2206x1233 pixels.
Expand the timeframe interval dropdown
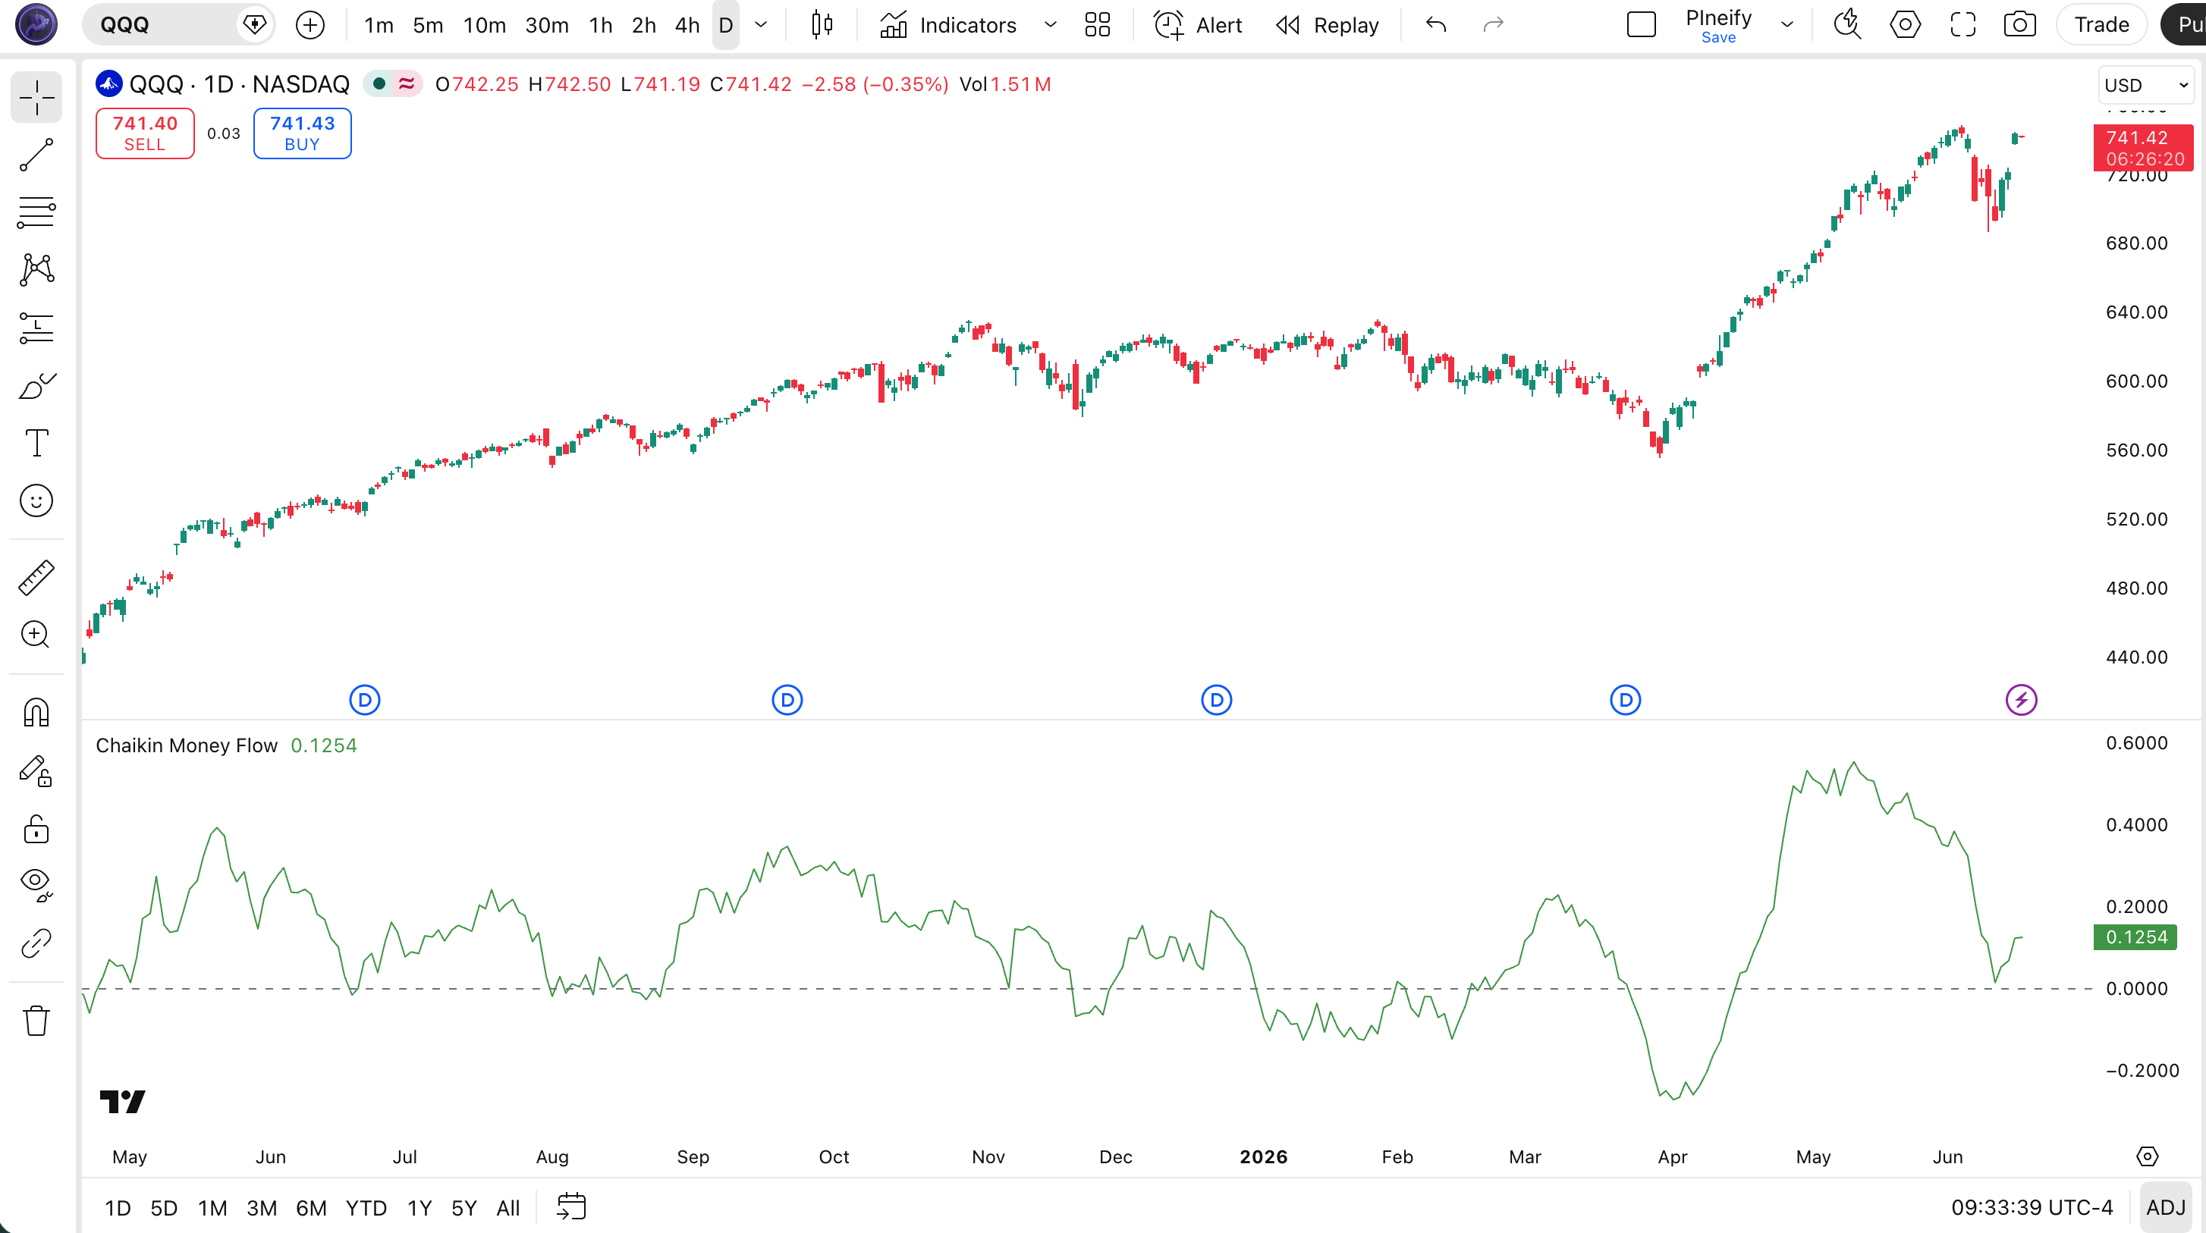pyautogui.click(x=760, y=25)
